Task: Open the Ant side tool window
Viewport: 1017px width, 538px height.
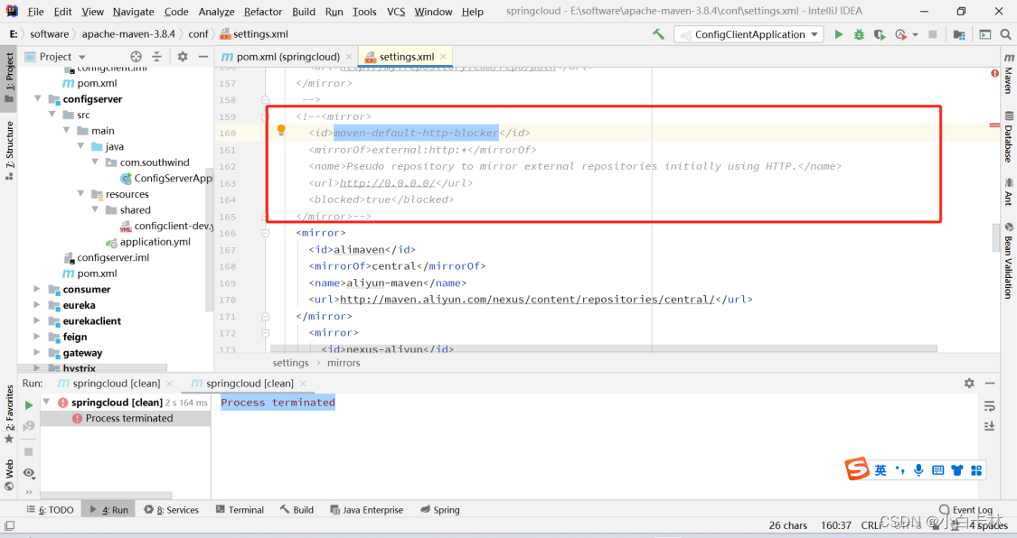Action: pos(1009,192)
